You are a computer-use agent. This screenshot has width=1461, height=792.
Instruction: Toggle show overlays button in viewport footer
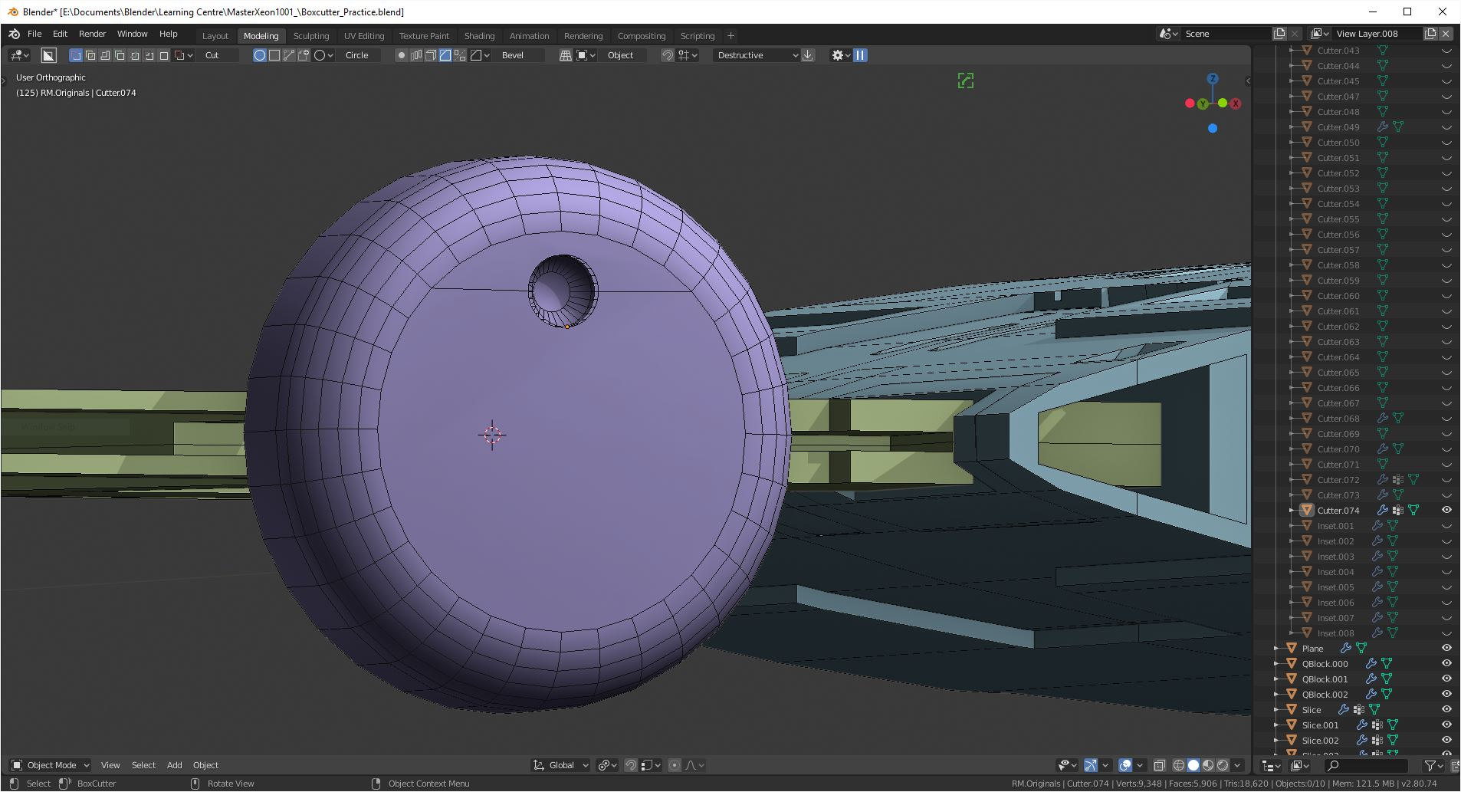[1125, 765]
